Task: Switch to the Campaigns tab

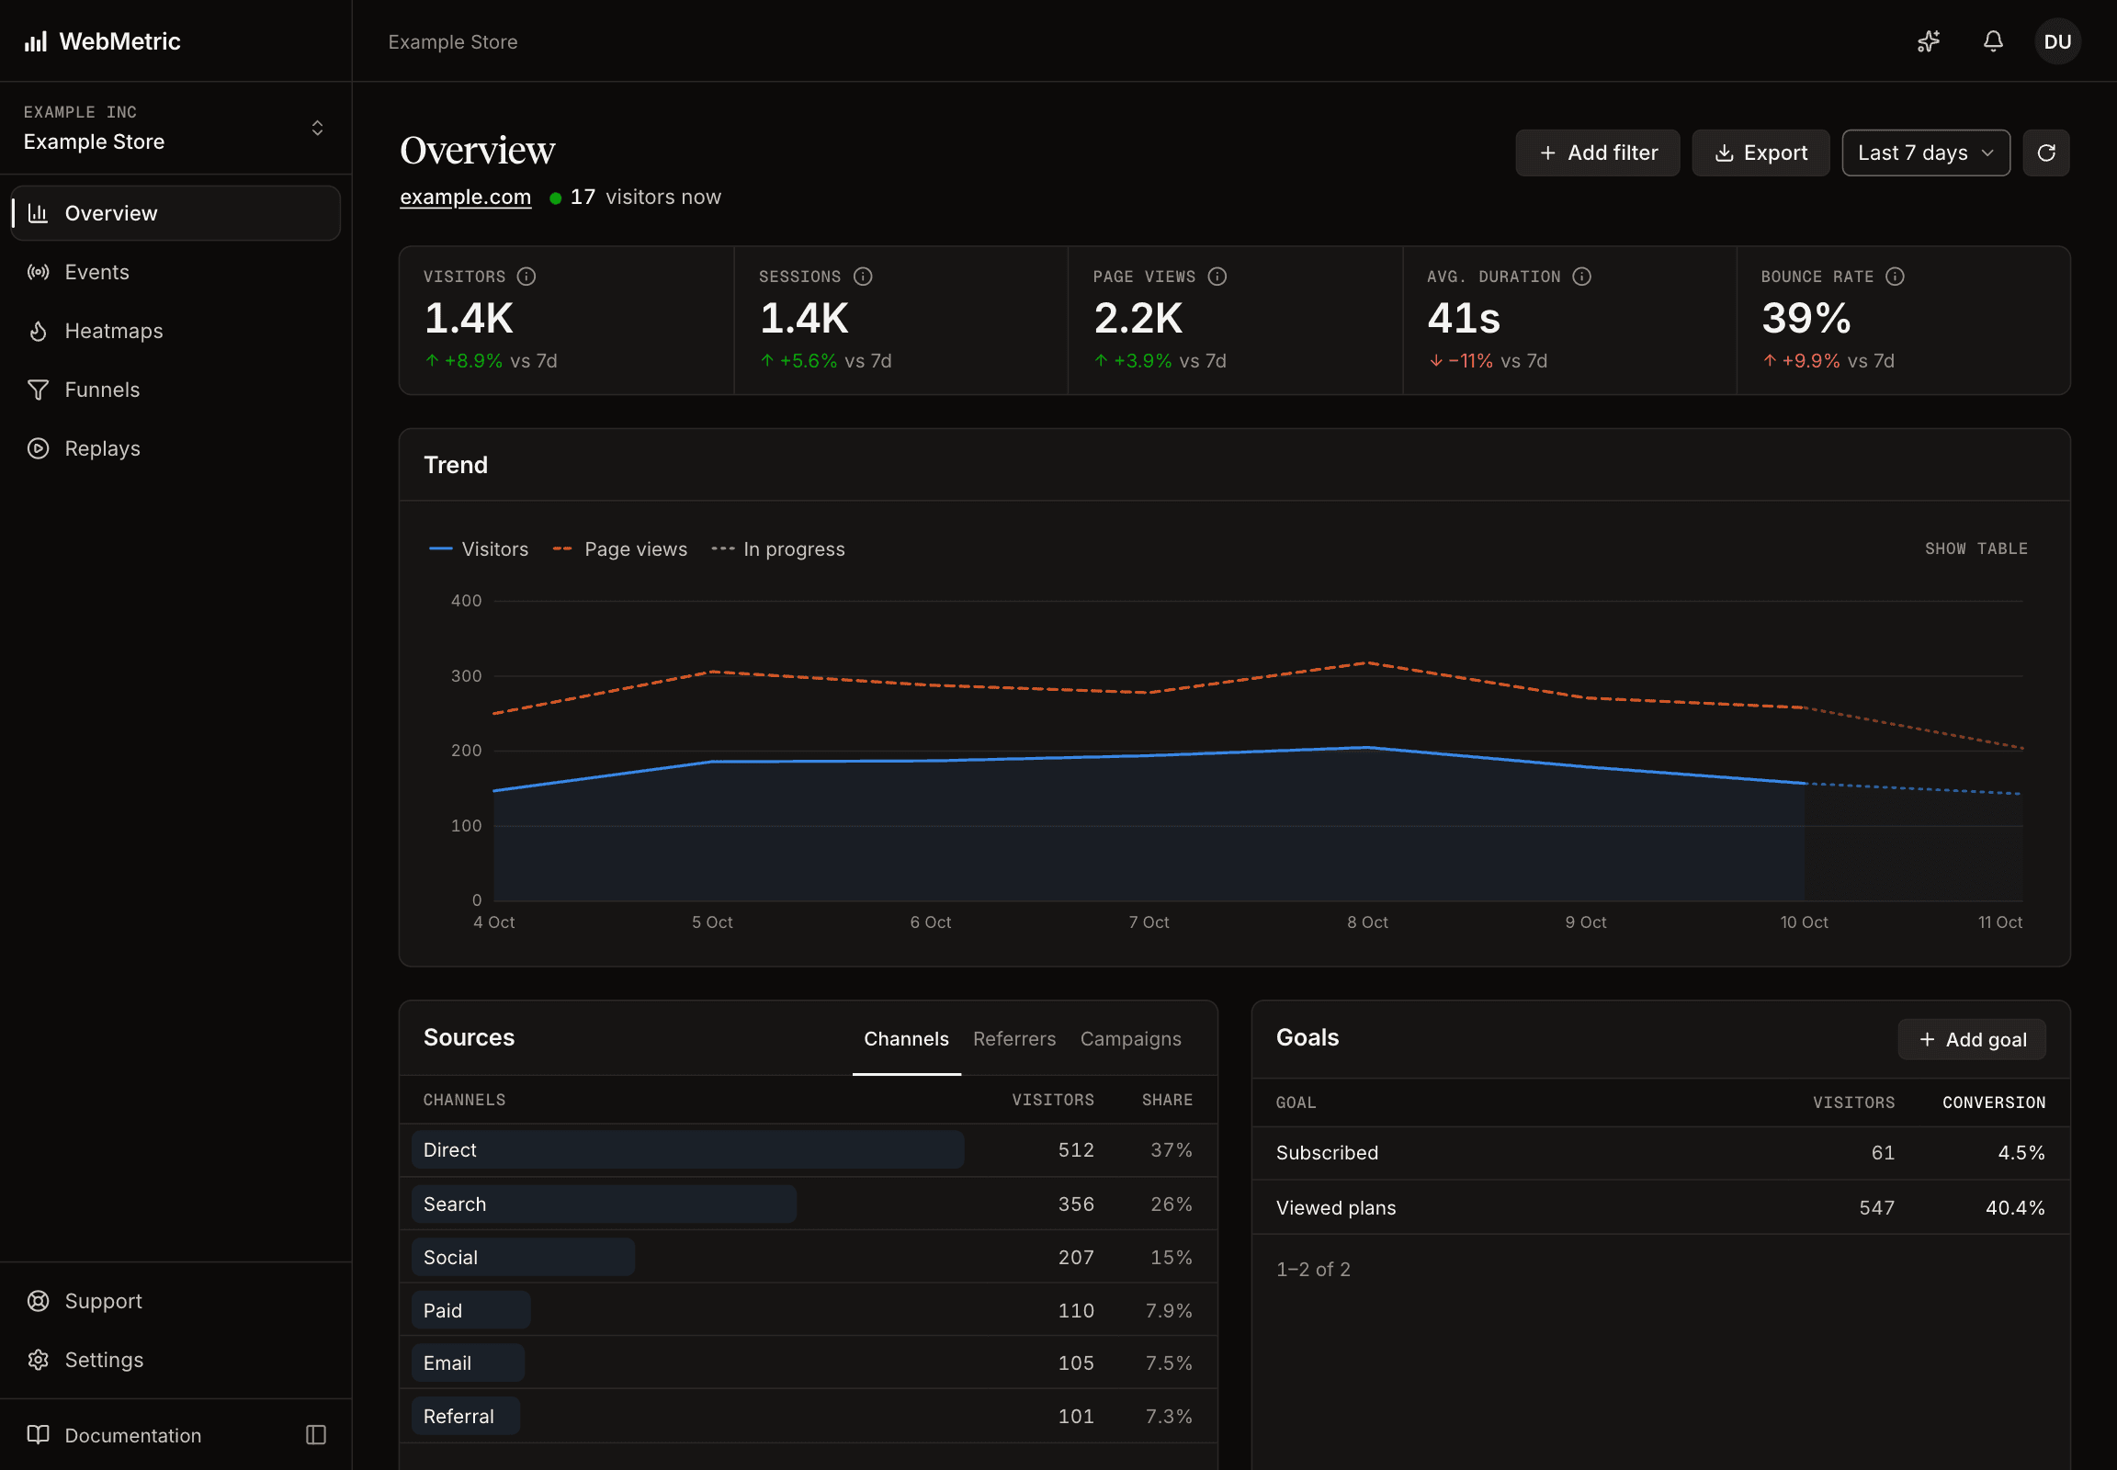Action: 1130,1039
